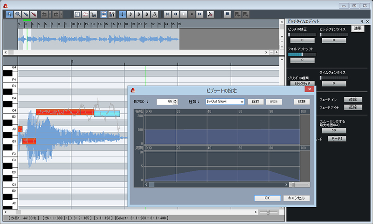The height and width of the screenshot is (224, 373).
Task: Open the redo history dropdown arrow
Action: pyautogui.click(x=62, y=14)
